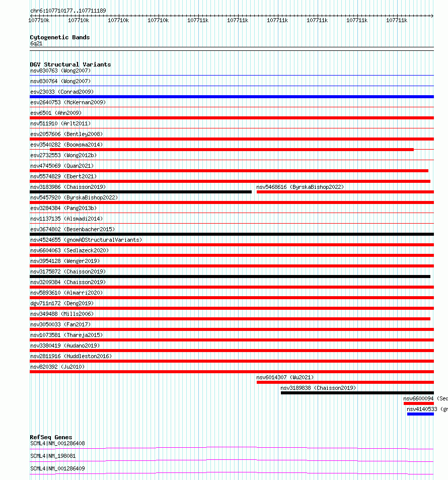448x480 pixels.
Task: Open the nsv1073581 (Thareja2015) variant
Action: pos(66,335)
